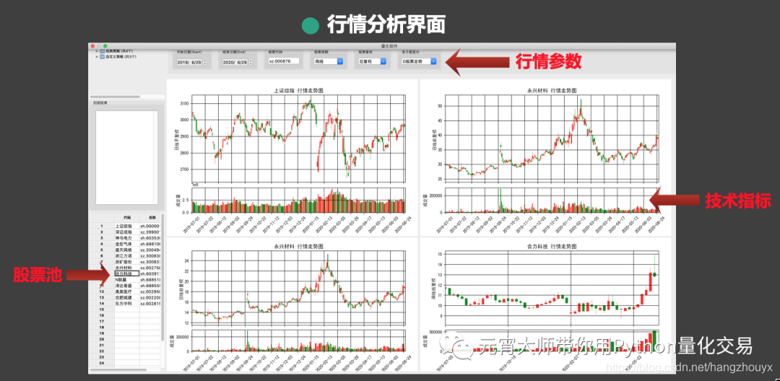This screenshot has width=780, height=381.
Task: Select the 浙江力诺 table cell
Action: click(x=127, y=255)
